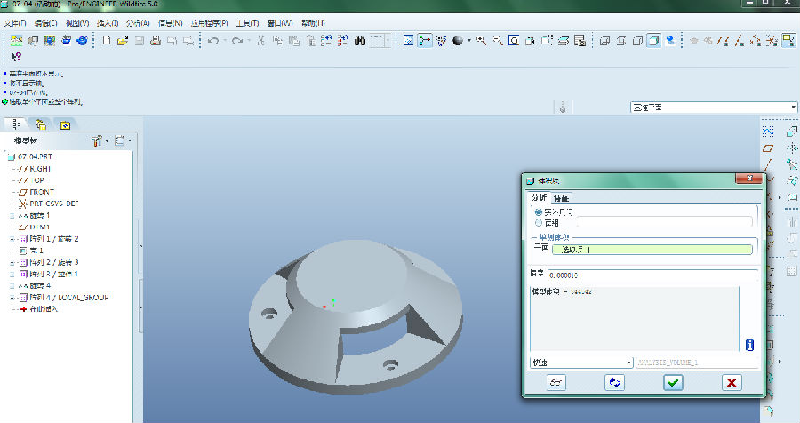Click the binoculars Find icon
This screenshot has width=800, height=423.
[x=360, y=41]
